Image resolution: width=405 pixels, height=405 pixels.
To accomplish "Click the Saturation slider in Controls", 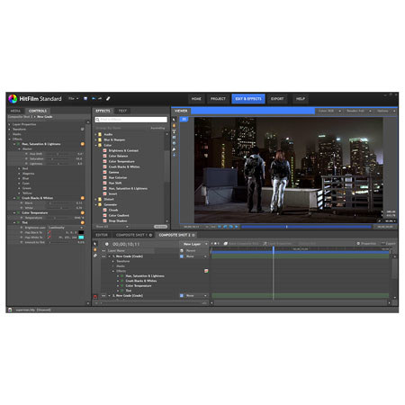I will 58,158.
